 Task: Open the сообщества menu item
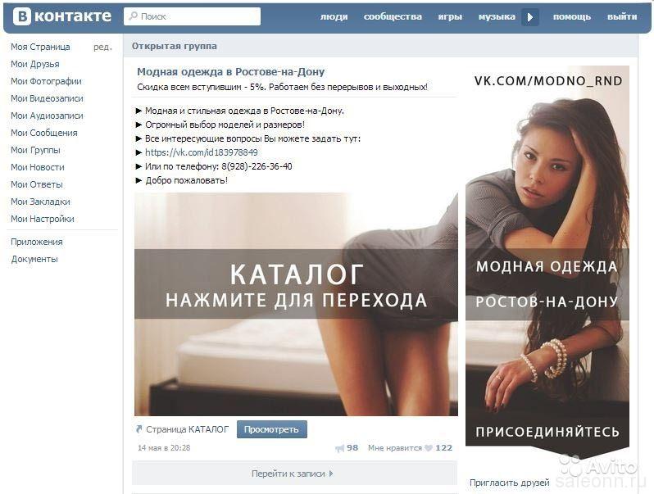[x=393, y=16]
